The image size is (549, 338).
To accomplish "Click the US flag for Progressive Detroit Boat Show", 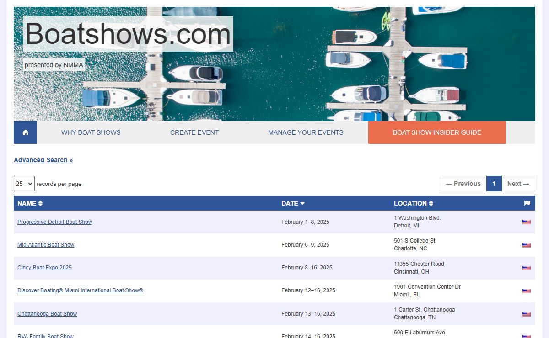I will pos(527,222).
